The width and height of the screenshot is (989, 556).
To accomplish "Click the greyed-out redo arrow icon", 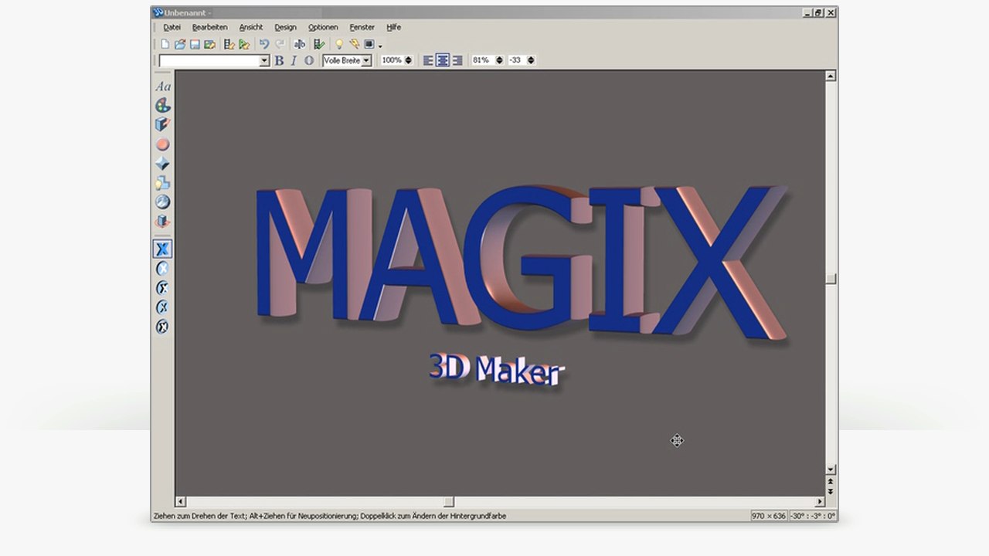I will click(280, 45).
